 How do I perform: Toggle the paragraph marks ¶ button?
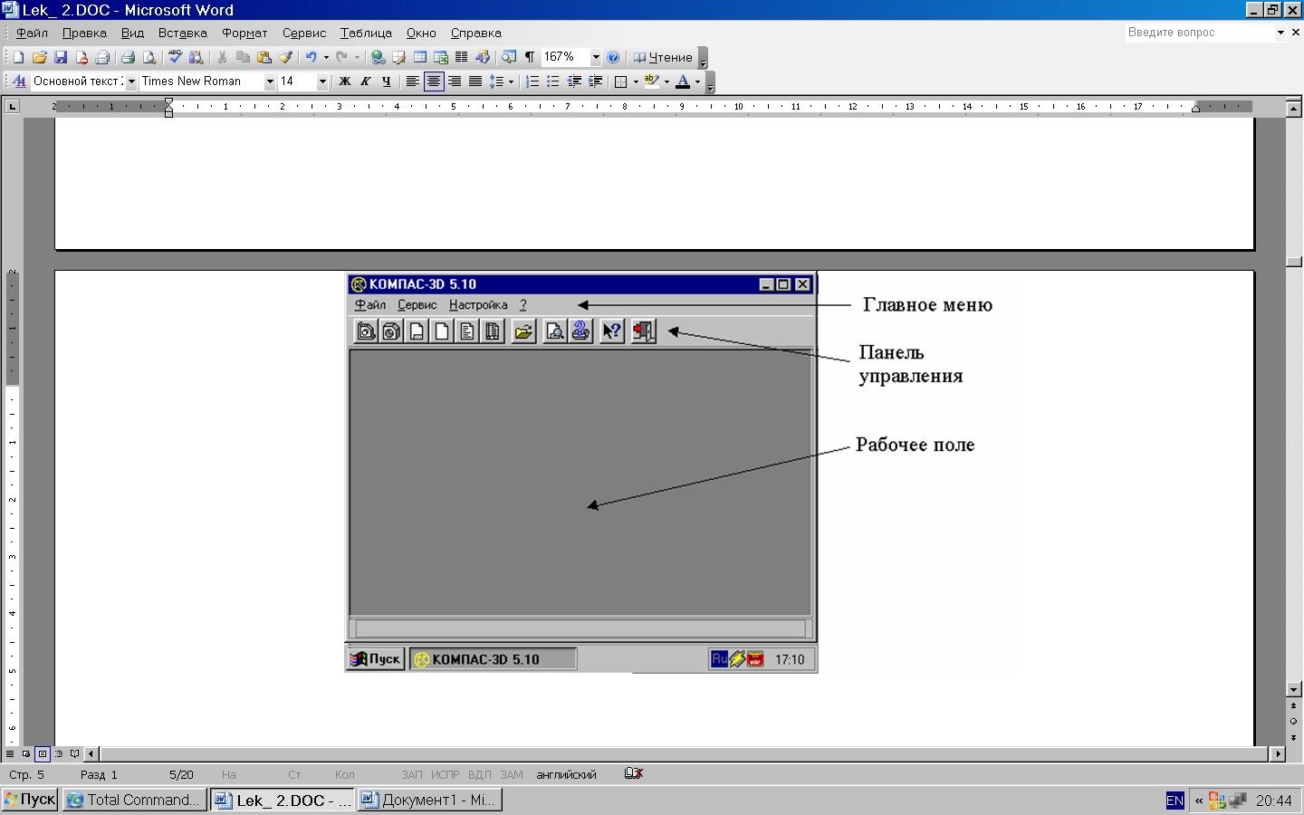click(530, 57)
